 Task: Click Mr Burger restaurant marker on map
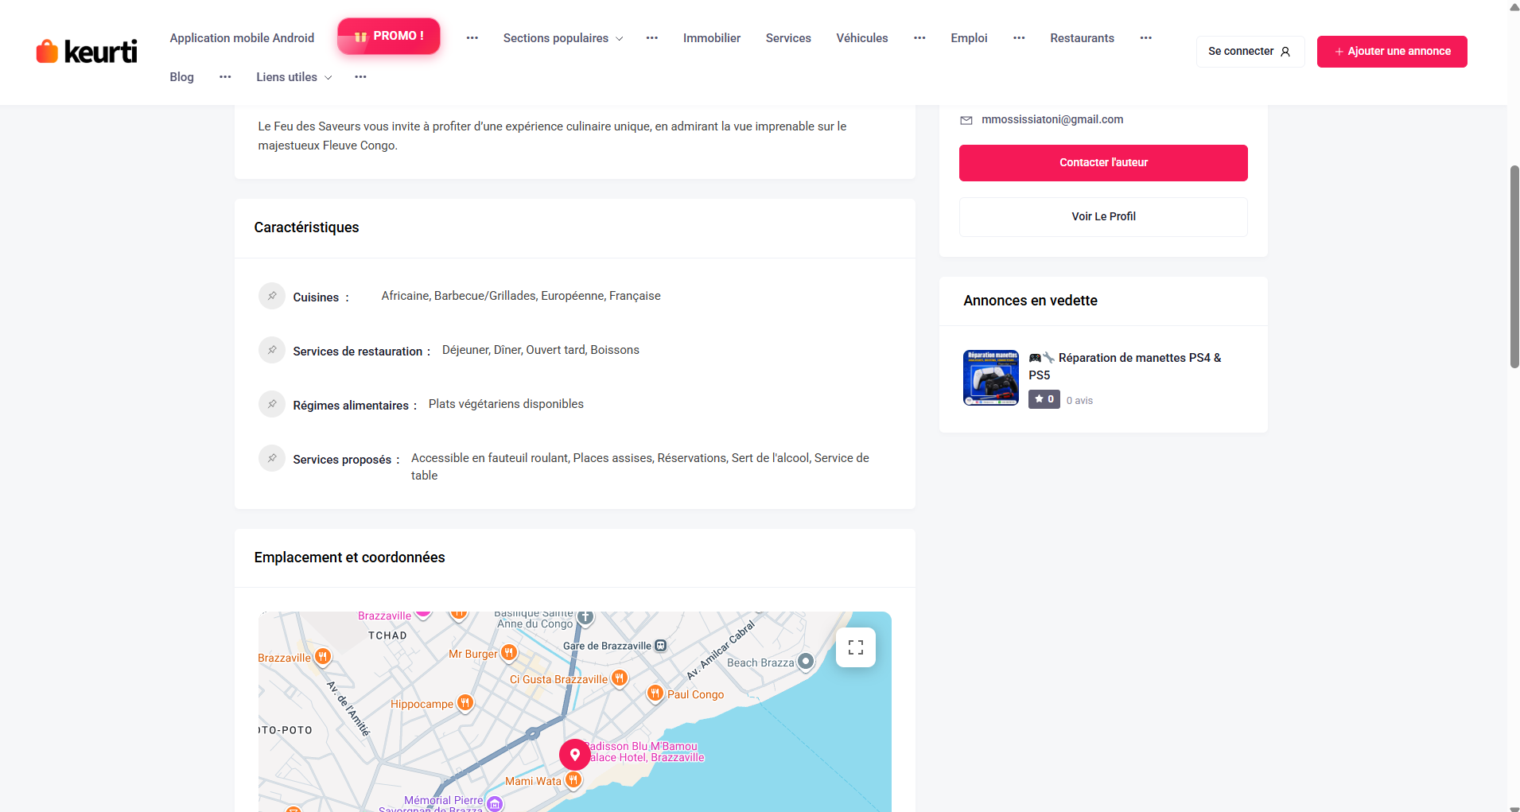tap(509, 653)
